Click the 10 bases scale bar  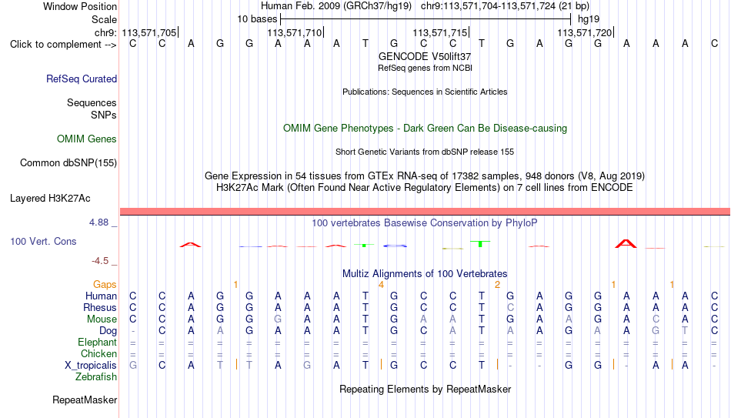(426, 19)
